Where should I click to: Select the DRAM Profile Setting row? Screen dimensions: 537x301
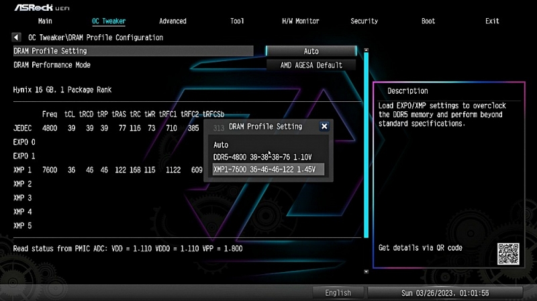coord(133,51)
